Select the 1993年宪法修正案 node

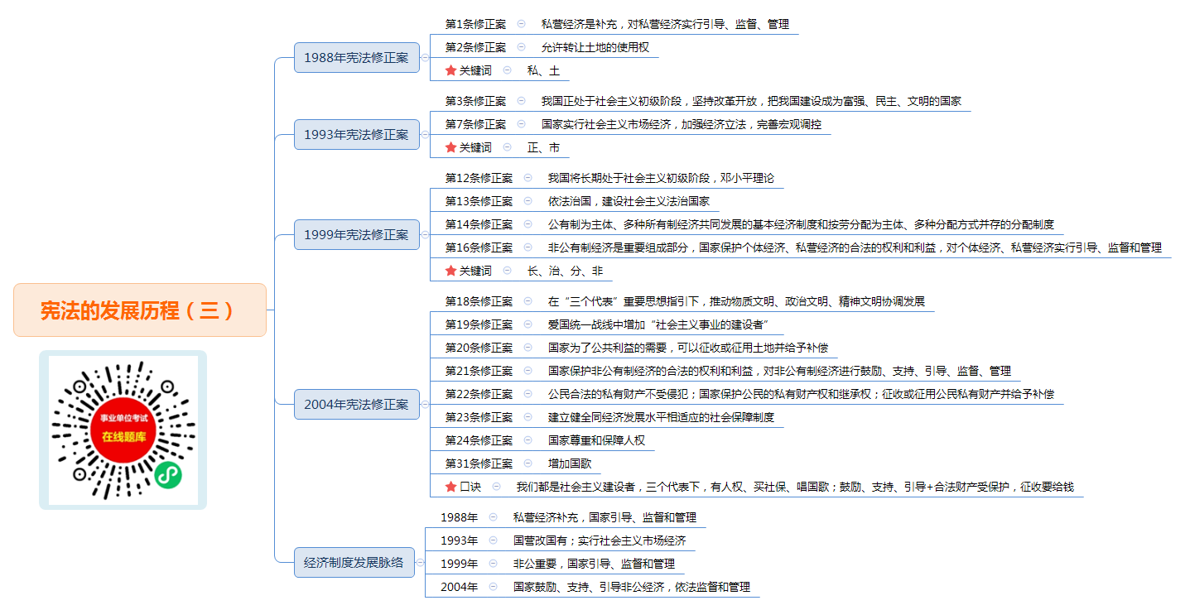tap(356, 134)
